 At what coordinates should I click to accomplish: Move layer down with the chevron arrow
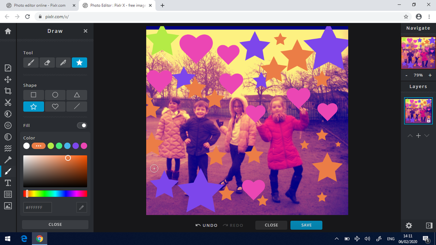point(427,135)
